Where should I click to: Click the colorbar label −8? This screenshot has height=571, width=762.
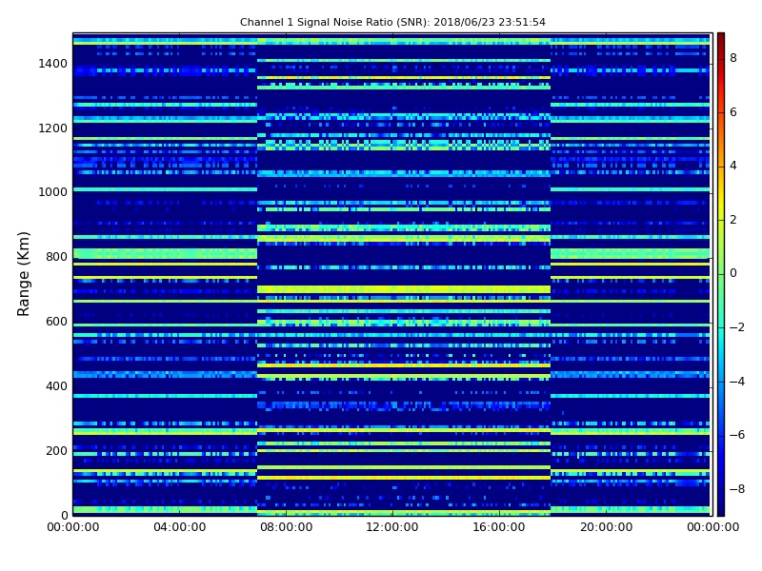pyautogui.click(x=737, y=489)
